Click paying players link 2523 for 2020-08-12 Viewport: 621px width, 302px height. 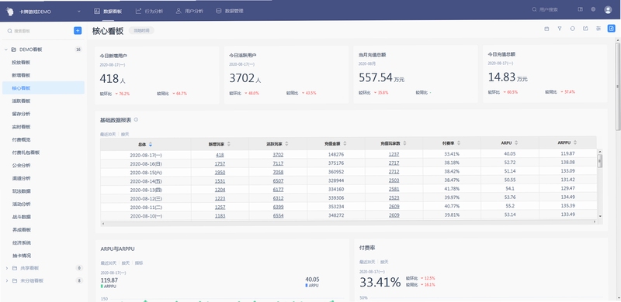tap(394, 198)
